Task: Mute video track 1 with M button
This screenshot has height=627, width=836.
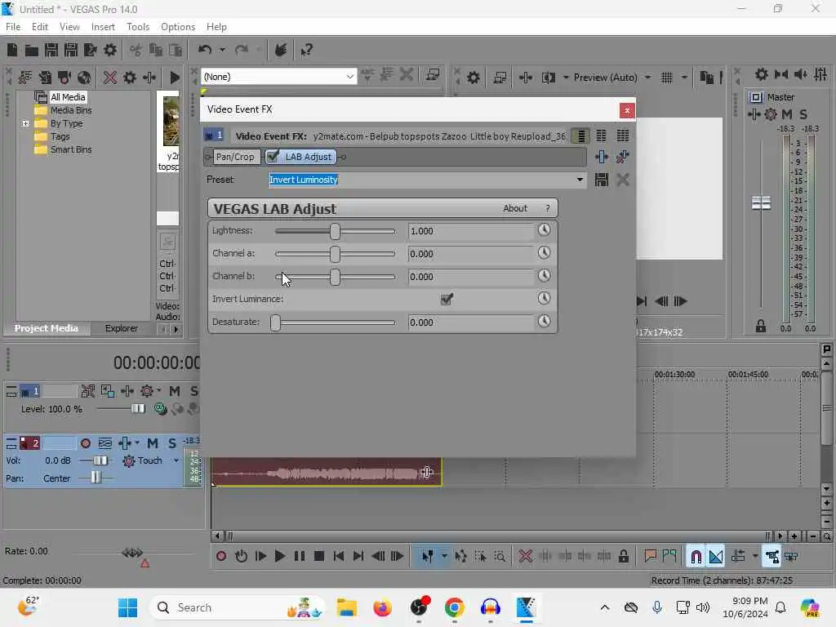Action: 175,391
